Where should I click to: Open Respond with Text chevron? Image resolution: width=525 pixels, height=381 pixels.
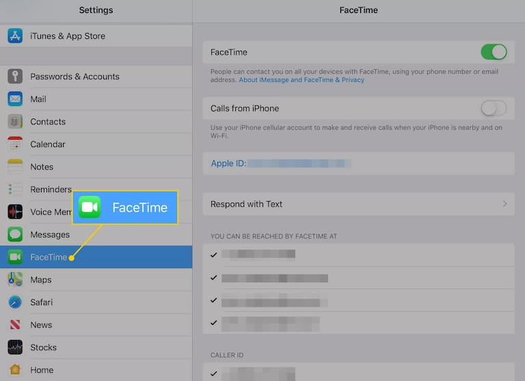[x=504, y=204]
